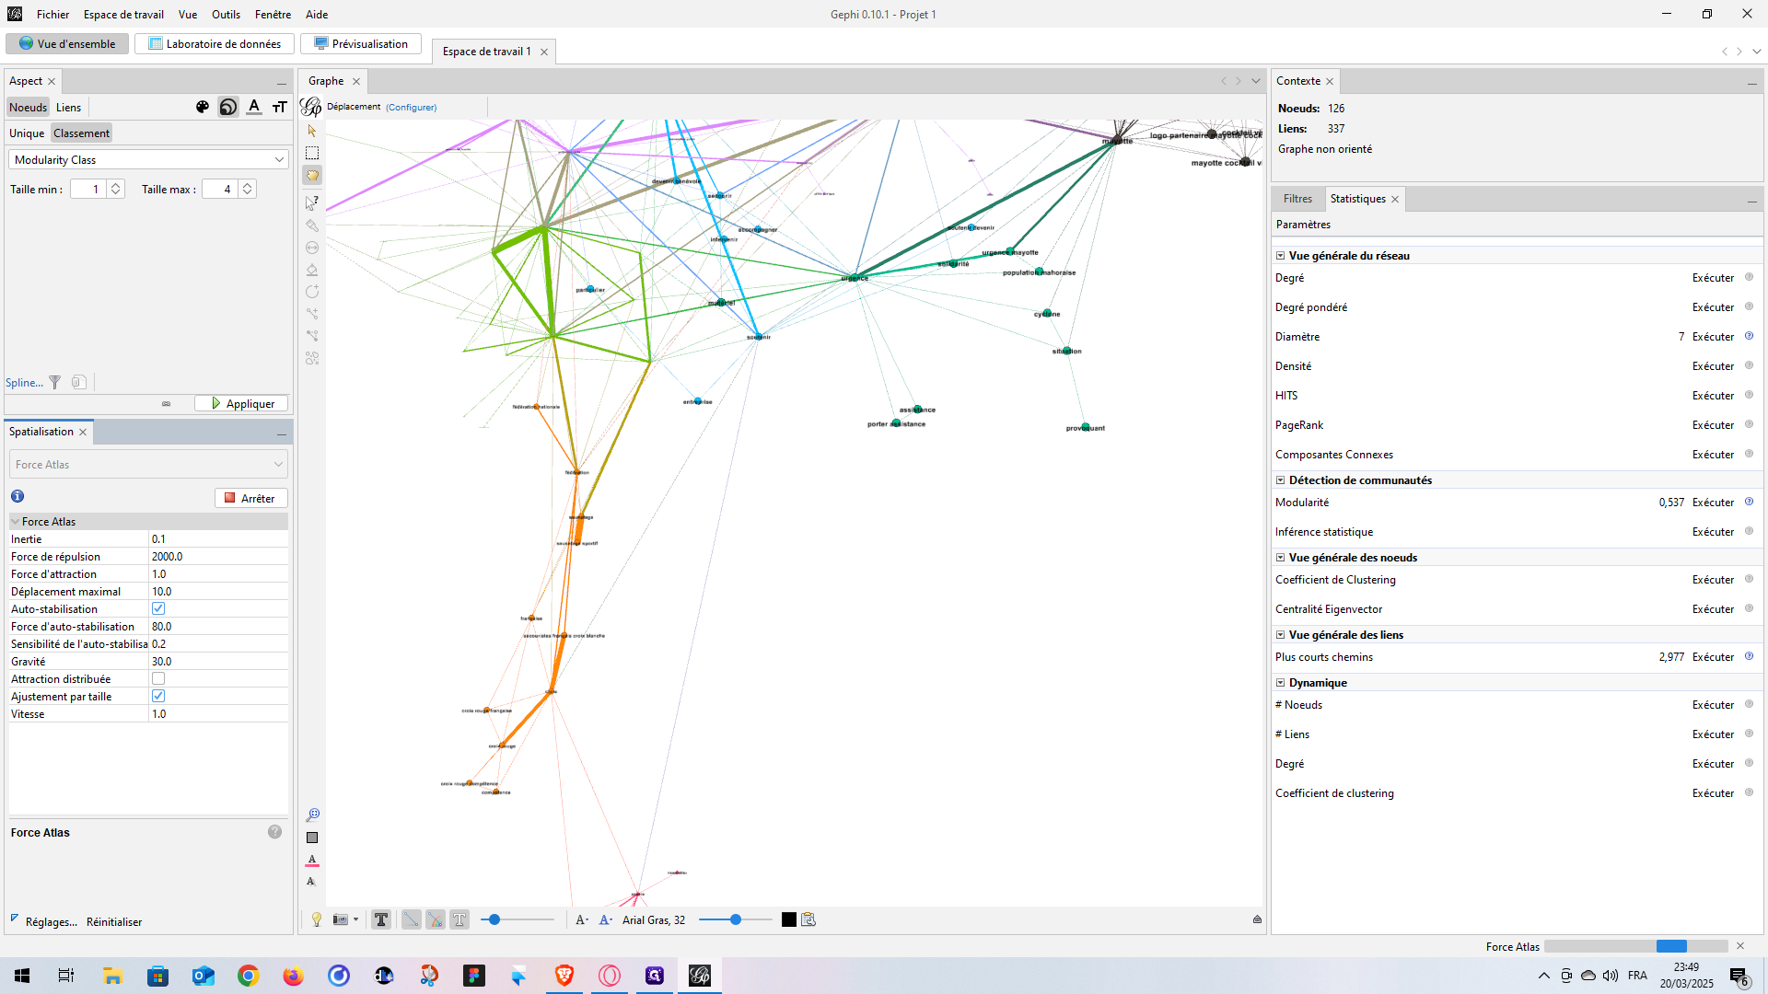Choose the direct selection arrow tool
This screenshot has width=1768, height=994.
click(312, 131)
